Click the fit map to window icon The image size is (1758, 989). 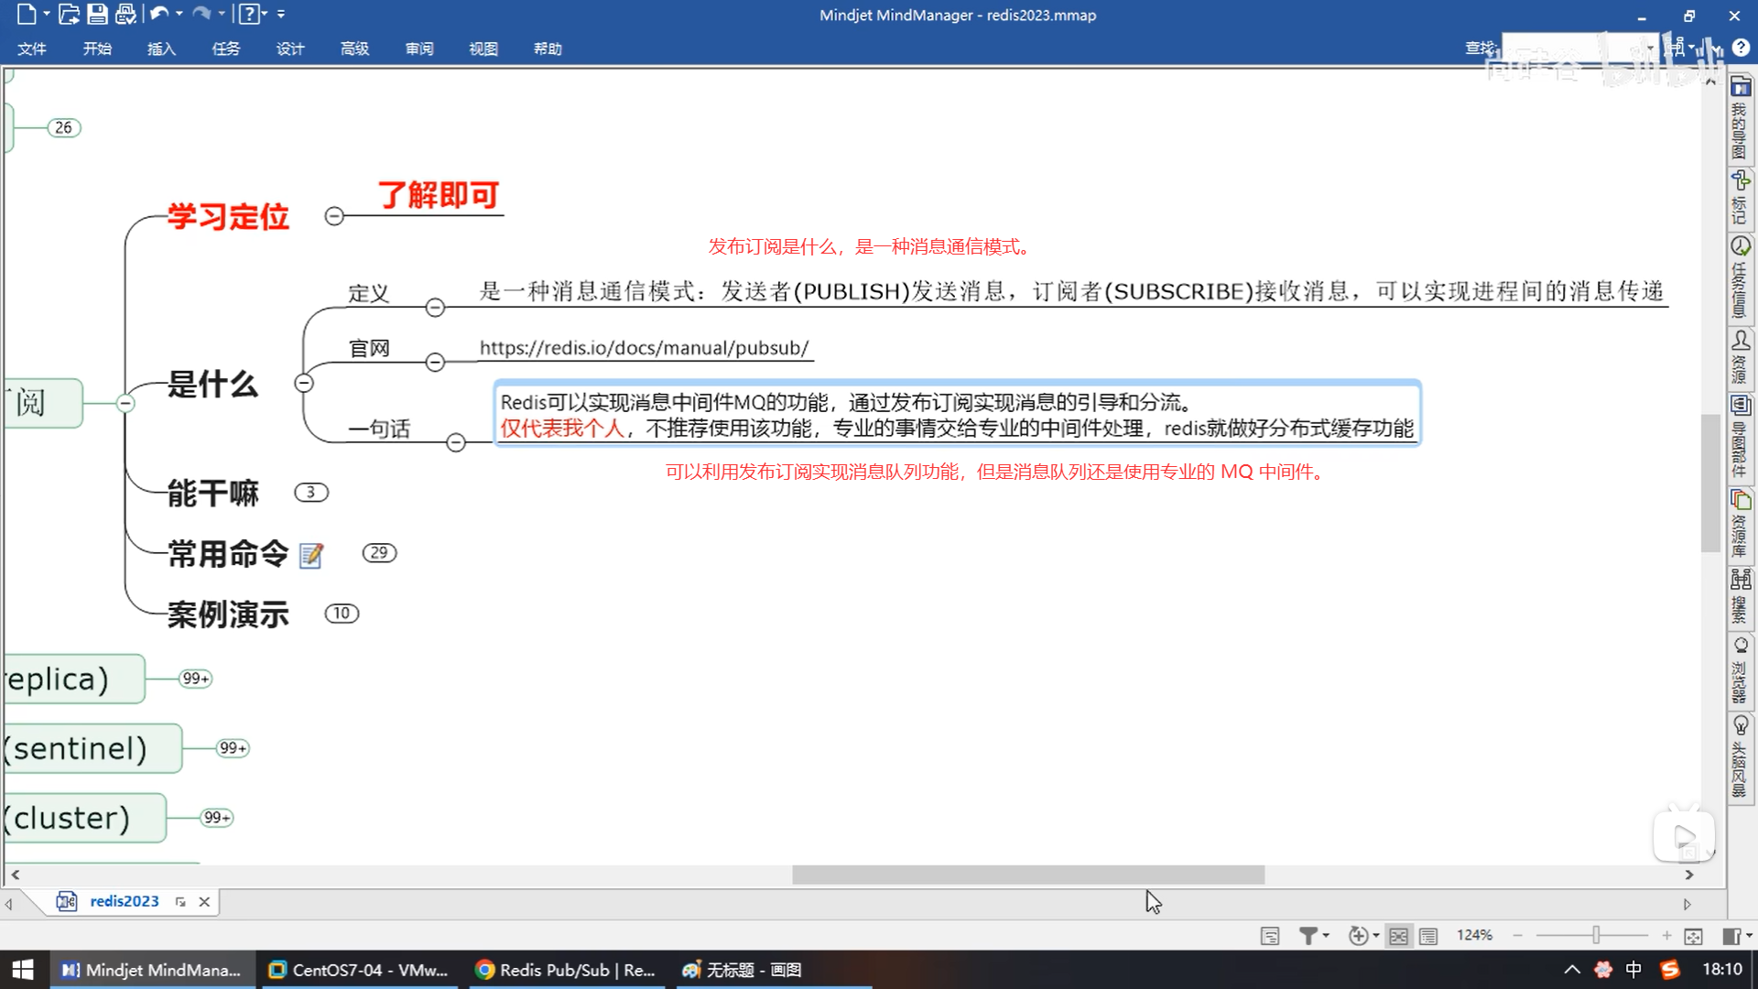point(1693,935)
